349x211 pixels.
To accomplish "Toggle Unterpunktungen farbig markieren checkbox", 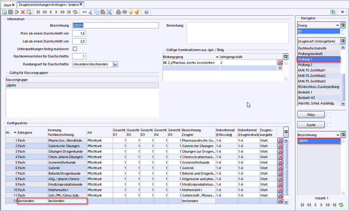I will point(75,48).
